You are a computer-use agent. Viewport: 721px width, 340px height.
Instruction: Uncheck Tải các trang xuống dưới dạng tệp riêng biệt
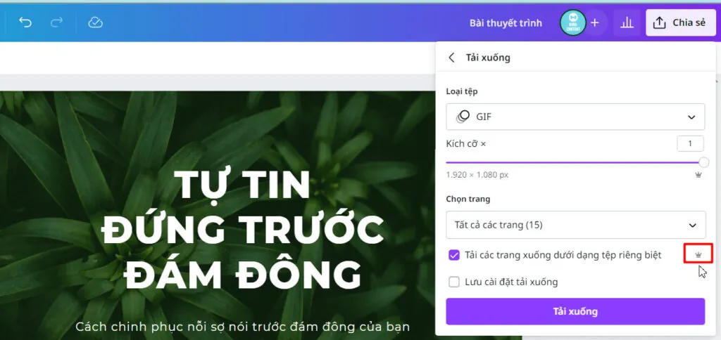pyautogui.click(x=454, y=255)
